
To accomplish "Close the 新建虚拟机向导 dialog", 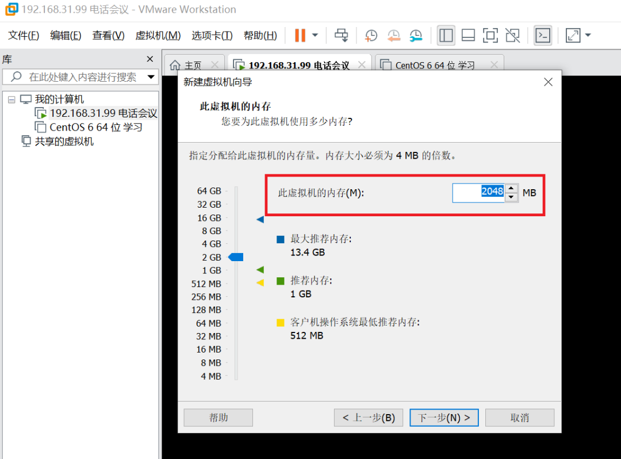I will tap(548, 82).
